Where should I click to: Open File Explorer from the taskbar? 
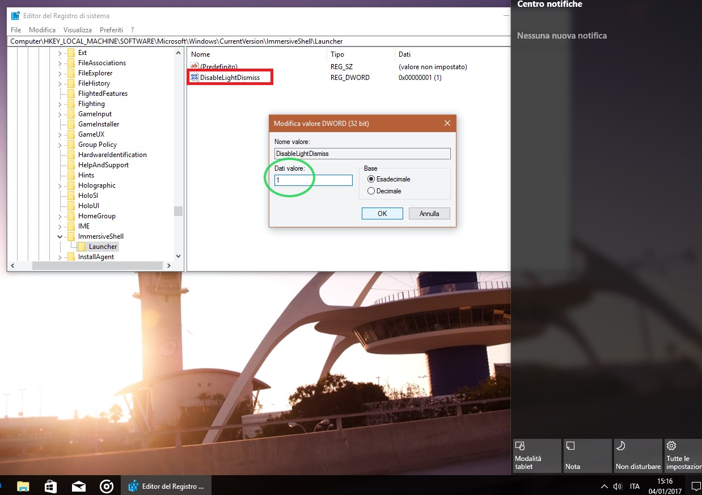click(x=23, y=486)
